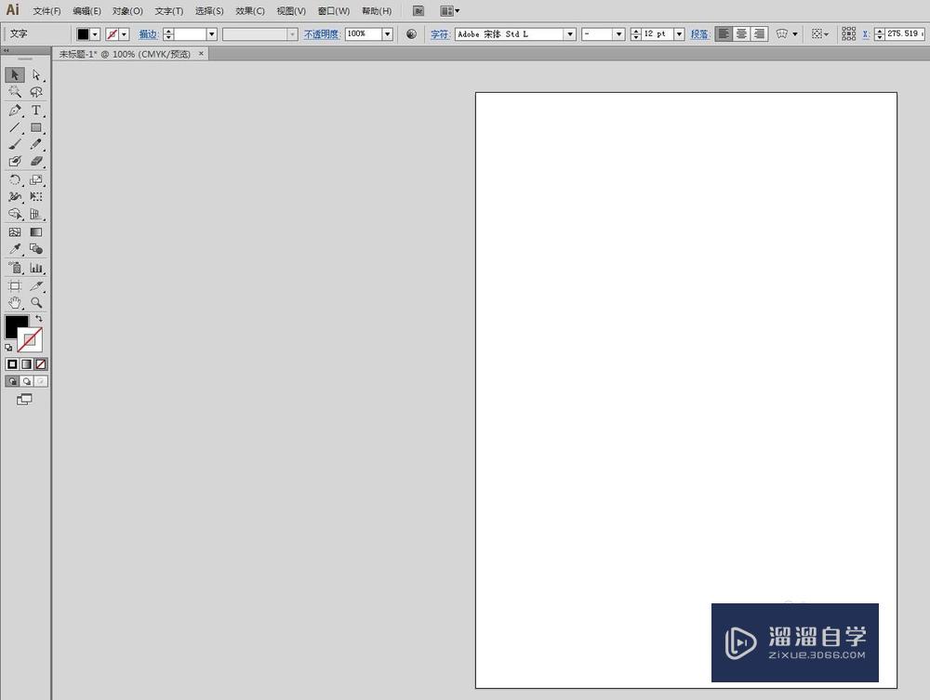Viewport: 930px width, 700px height.
Task: Expand the fill color dropdown arrow
Action: pos(95,34)
